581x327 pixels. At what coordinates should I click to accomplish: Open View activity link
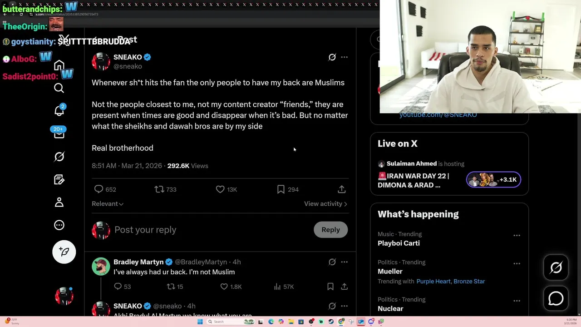pos(325,204)
